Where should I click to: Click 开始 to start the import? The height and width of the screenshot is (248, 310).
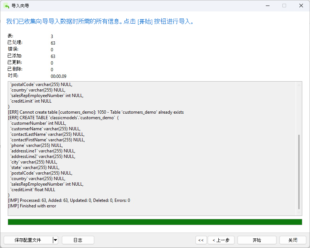[x=257, y=240]
